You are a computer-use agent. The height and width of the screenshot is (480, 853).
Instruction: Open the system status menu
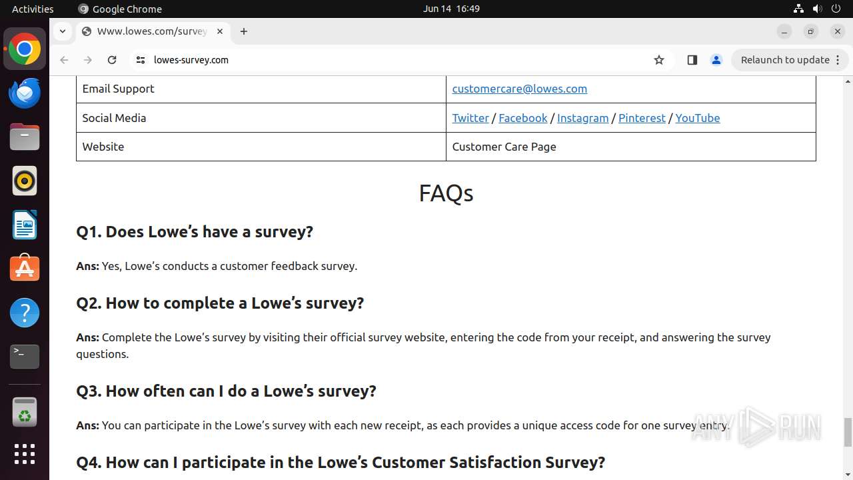(x=817, y=9)
